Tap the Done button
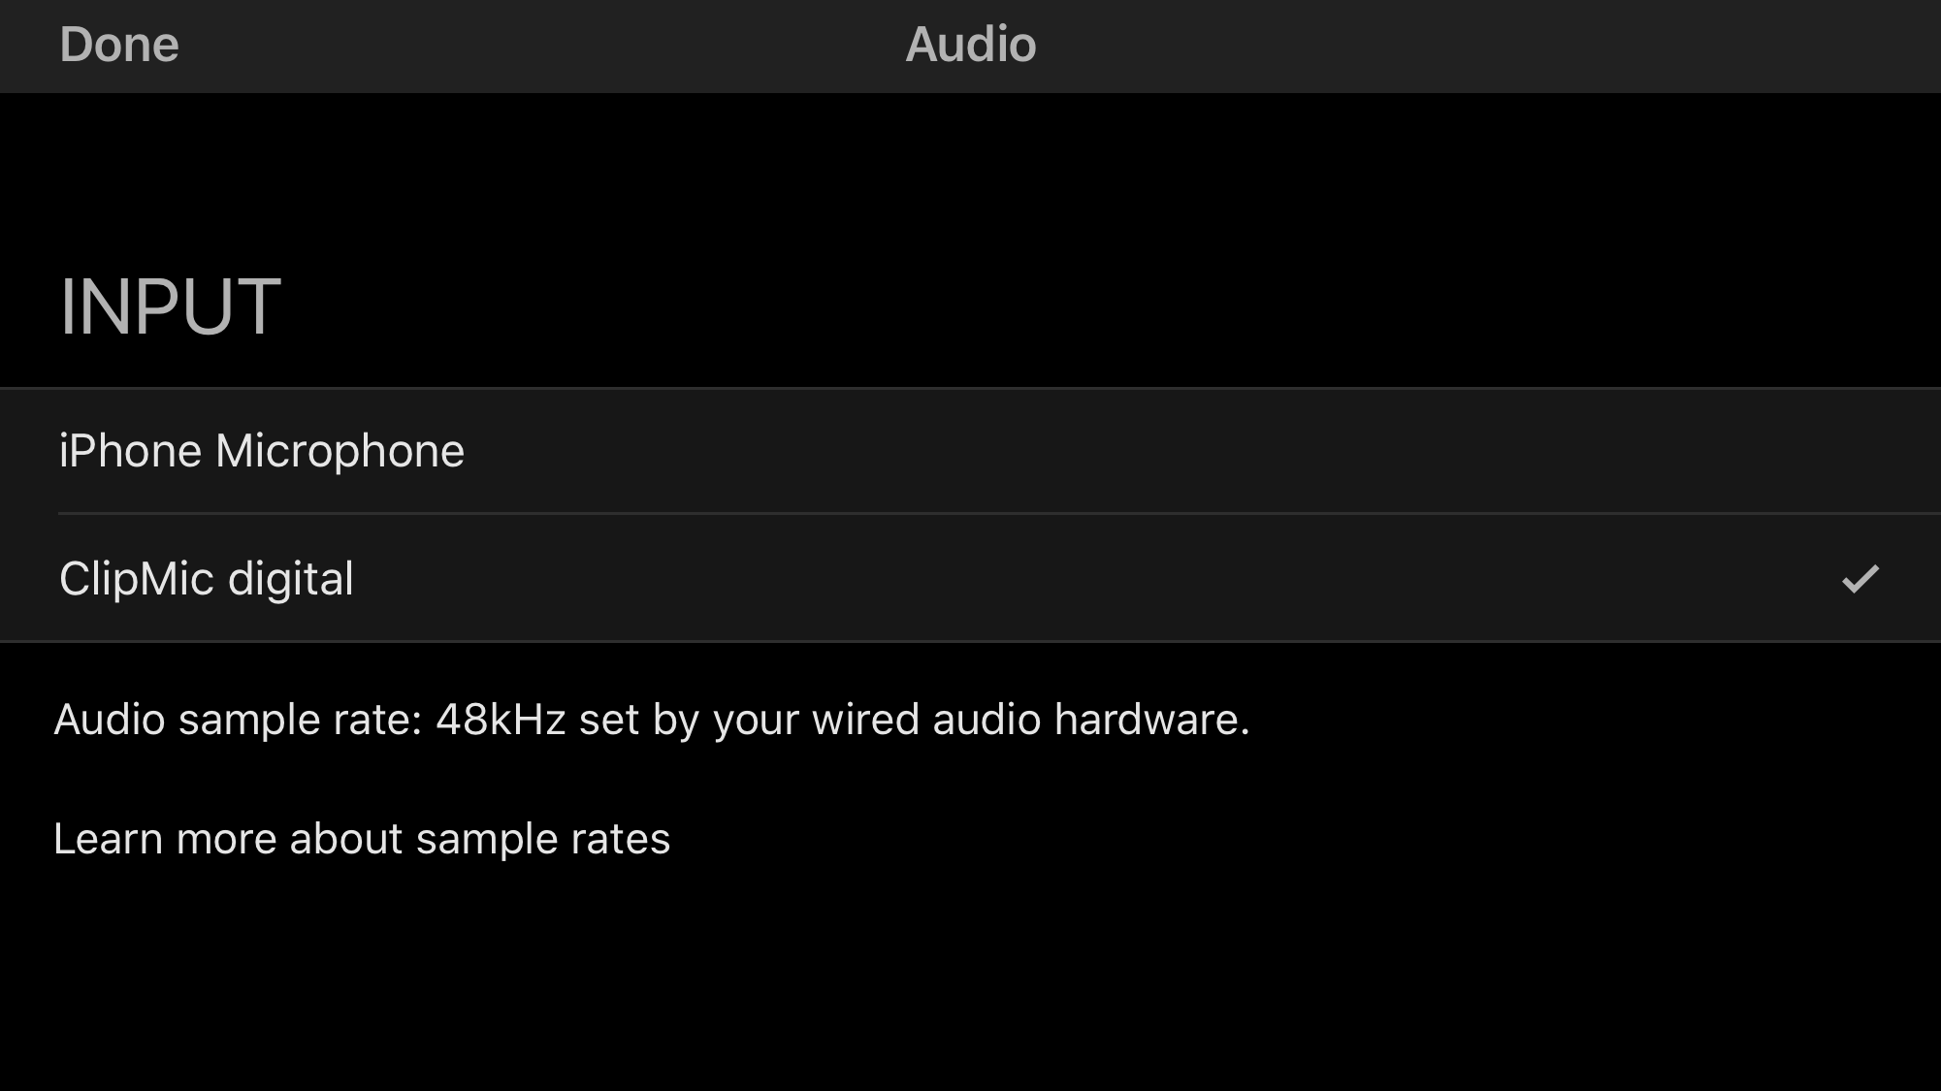 [119, 45]
